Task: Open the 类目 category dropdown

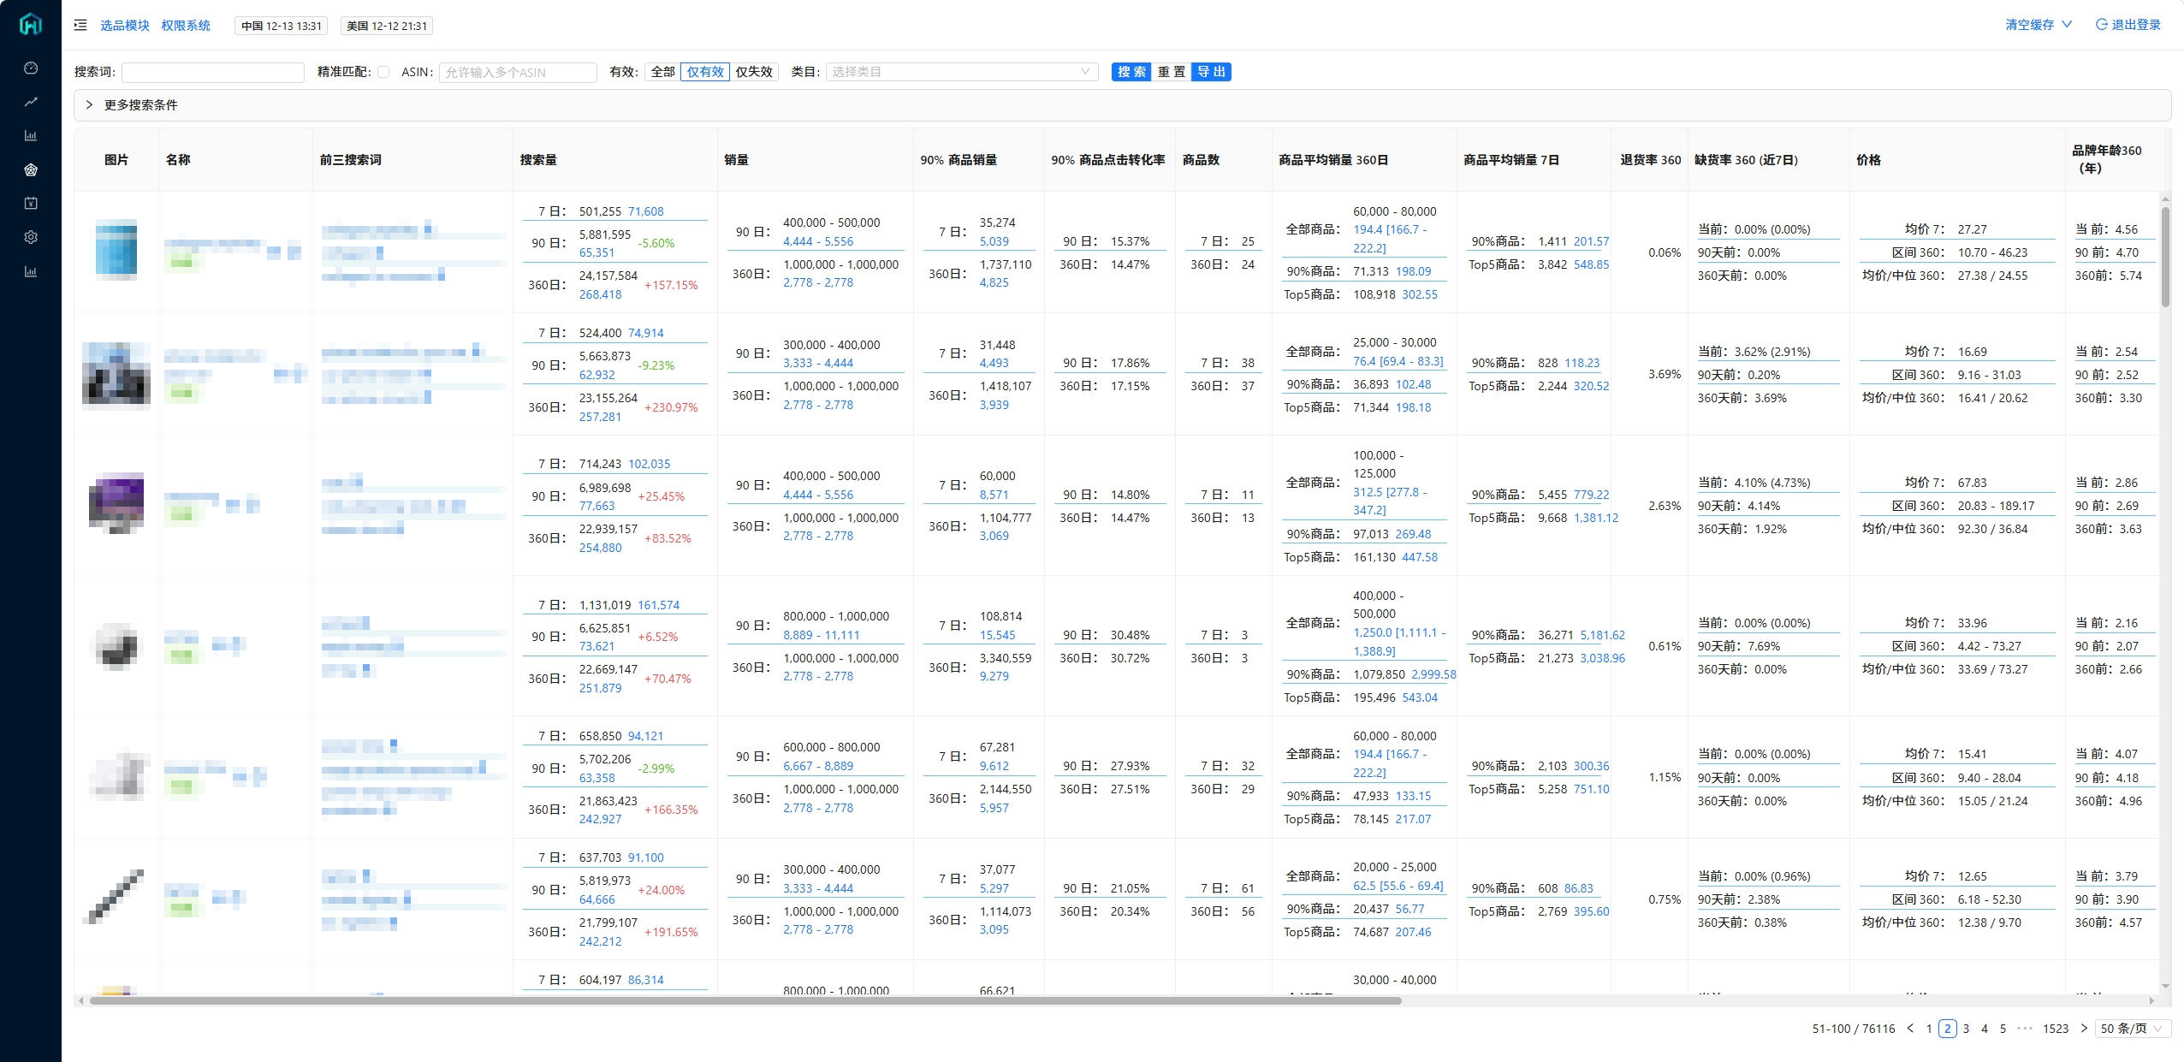Action: 961,72
